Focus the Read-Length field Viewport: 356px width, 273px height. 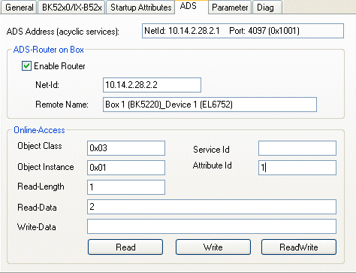click(x=126, y=187)
